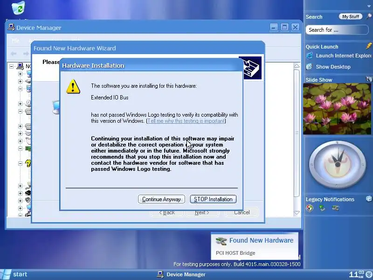Screen dimensions: 373x280
Task: Click the Device Manager title bar icon
Action: click(11, 28)
